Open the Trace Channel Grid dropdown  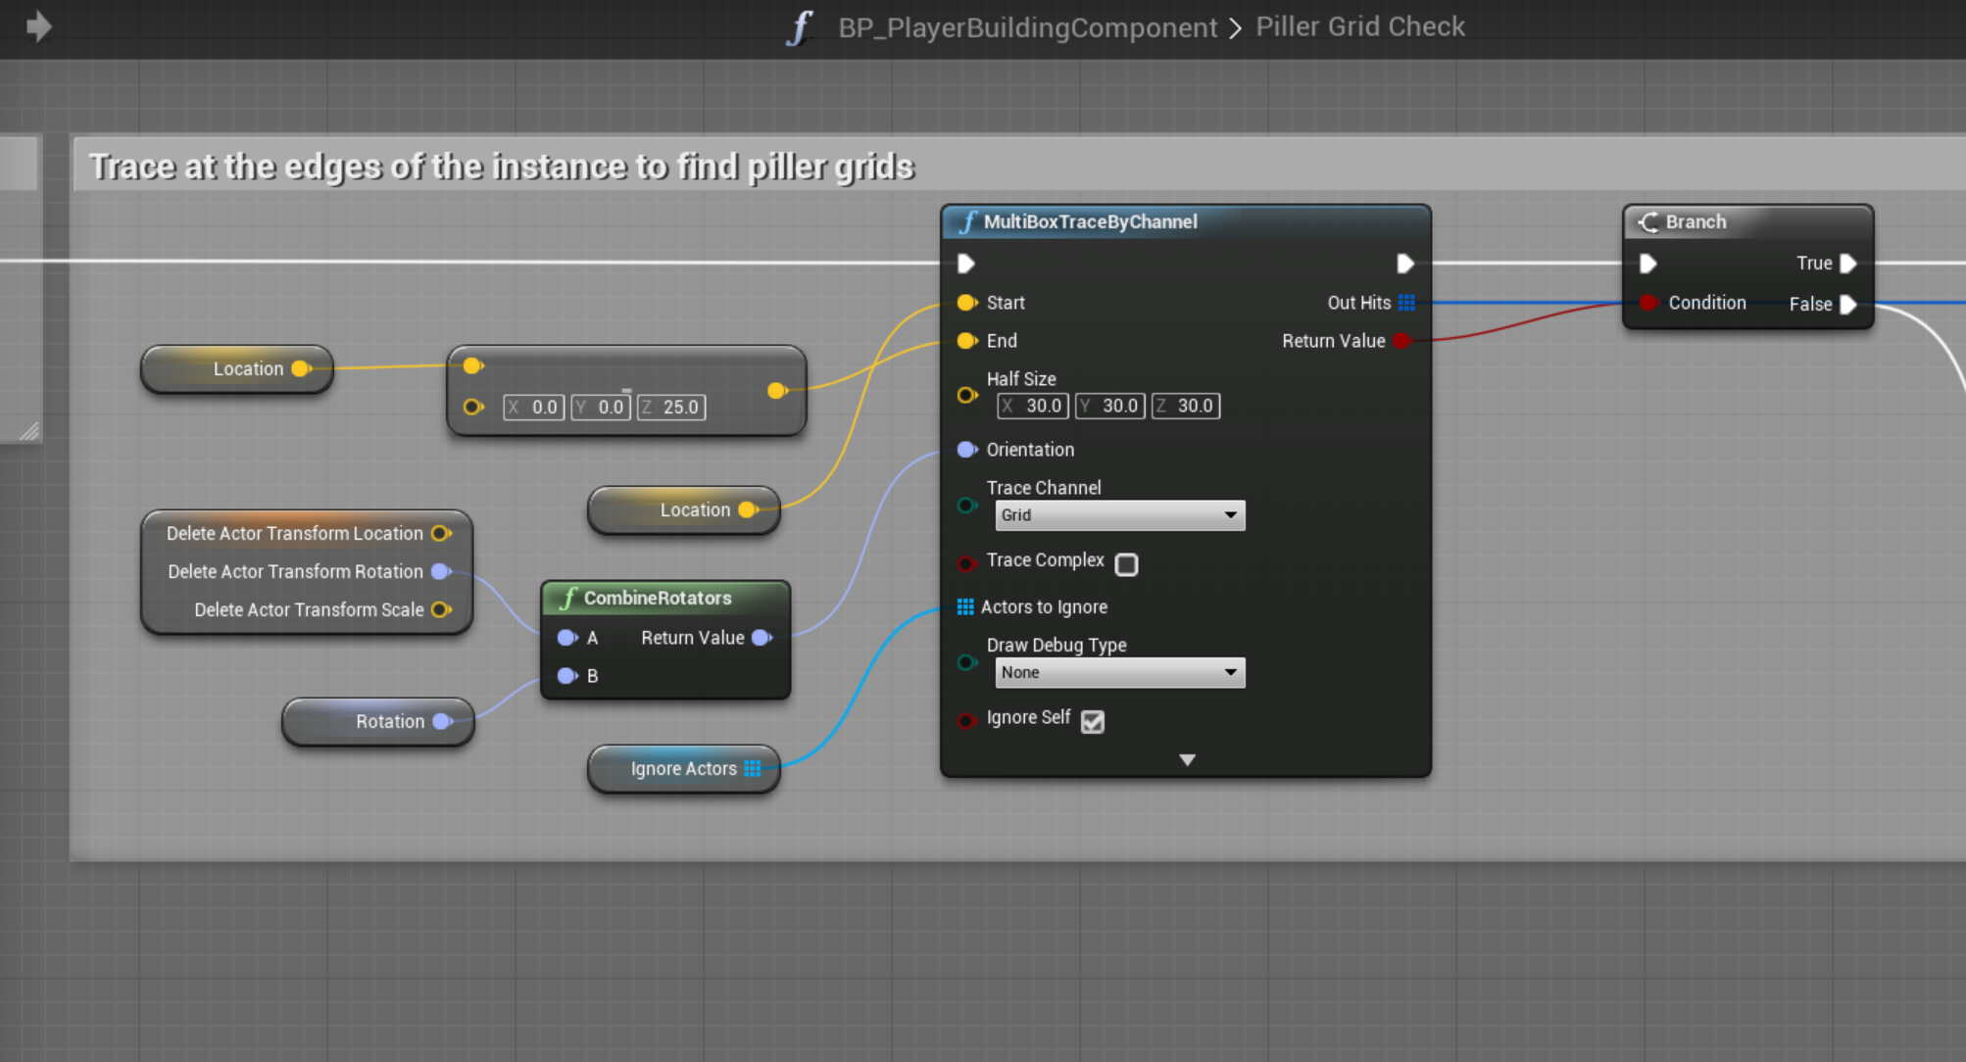pyautogui.click(x=1119, y=515)
